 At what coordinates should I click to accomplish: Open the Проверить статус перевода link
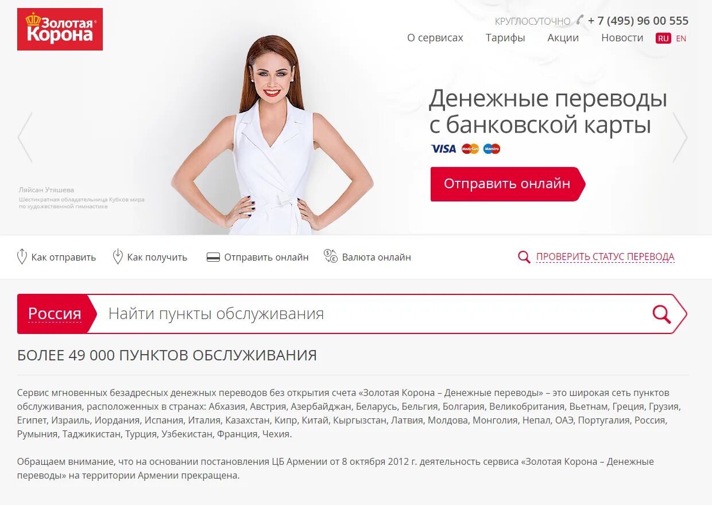[605, 257]
